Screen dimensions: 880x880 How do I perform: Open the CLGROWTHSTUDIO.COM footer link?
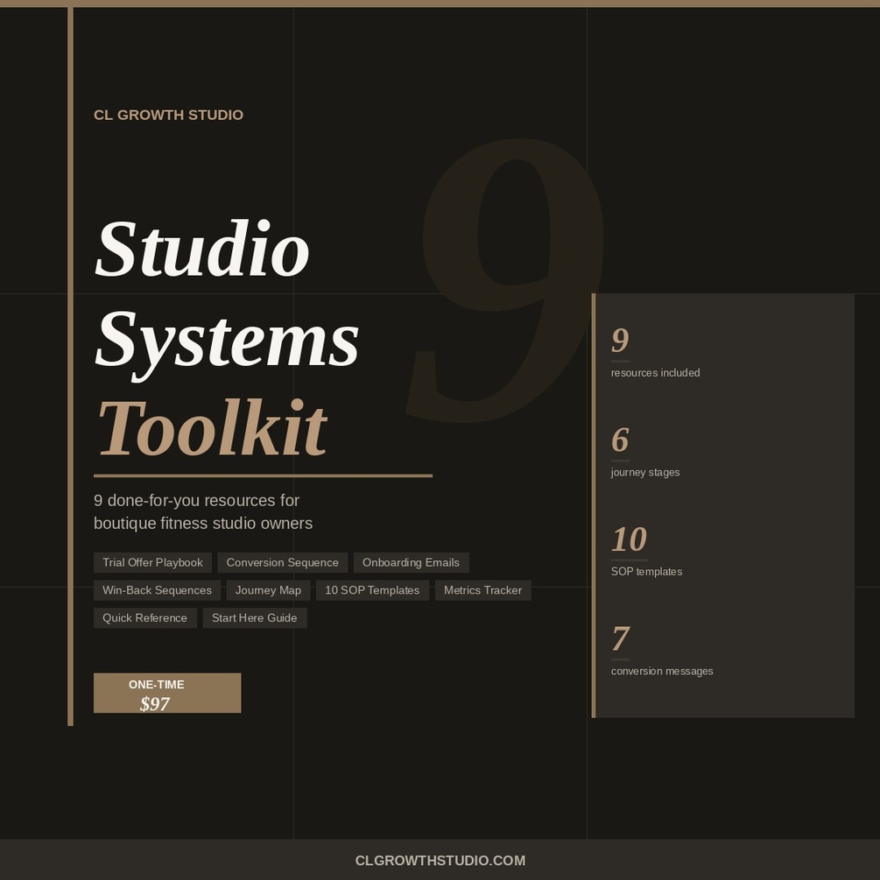click(x=440, y=861)
